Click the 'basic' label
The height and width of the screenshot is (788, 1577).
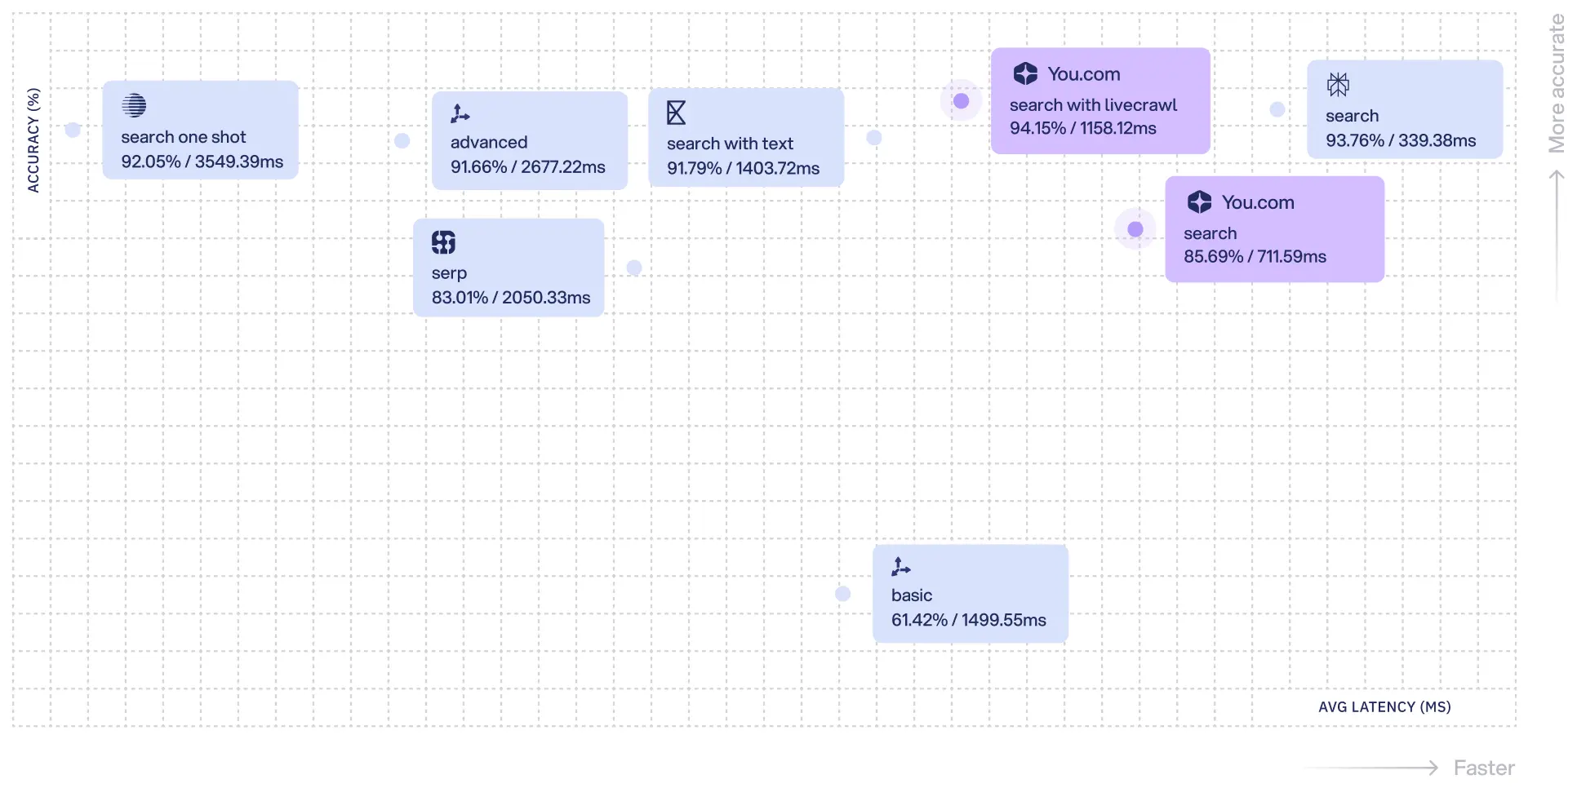point(912,595)
